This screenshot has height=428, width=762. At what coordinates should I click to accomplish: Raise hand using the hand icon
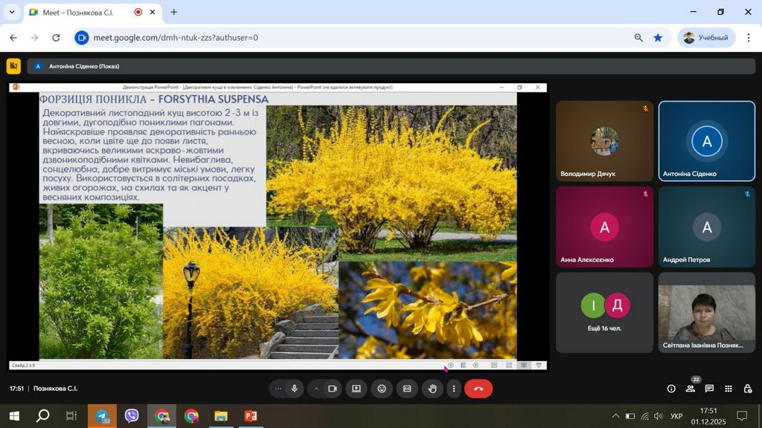pyautogui.click(x=432, y=389)
